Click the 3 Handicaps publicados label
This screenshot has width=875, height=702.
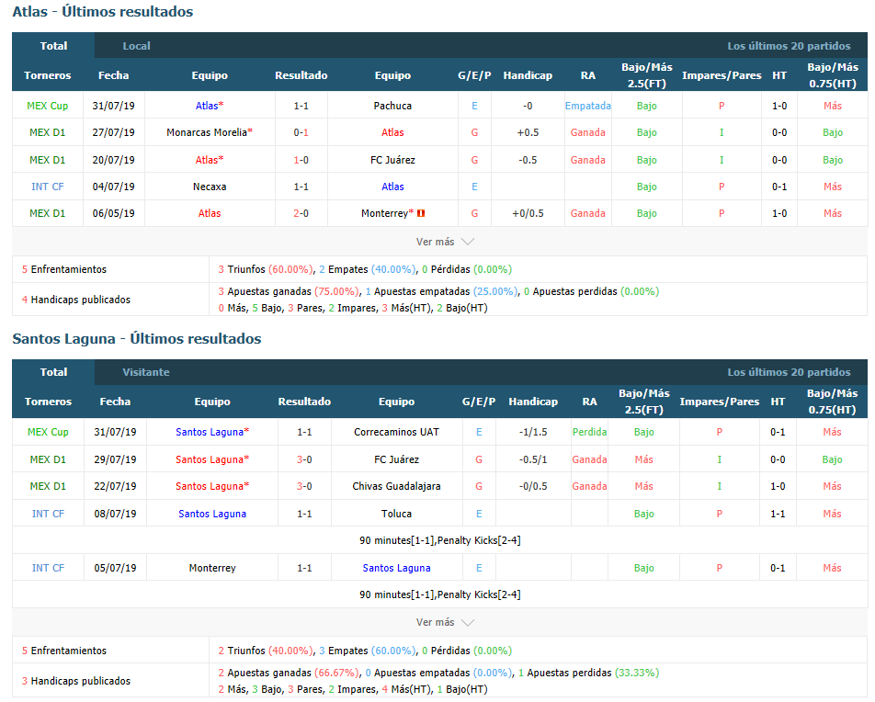coord(76,681)
